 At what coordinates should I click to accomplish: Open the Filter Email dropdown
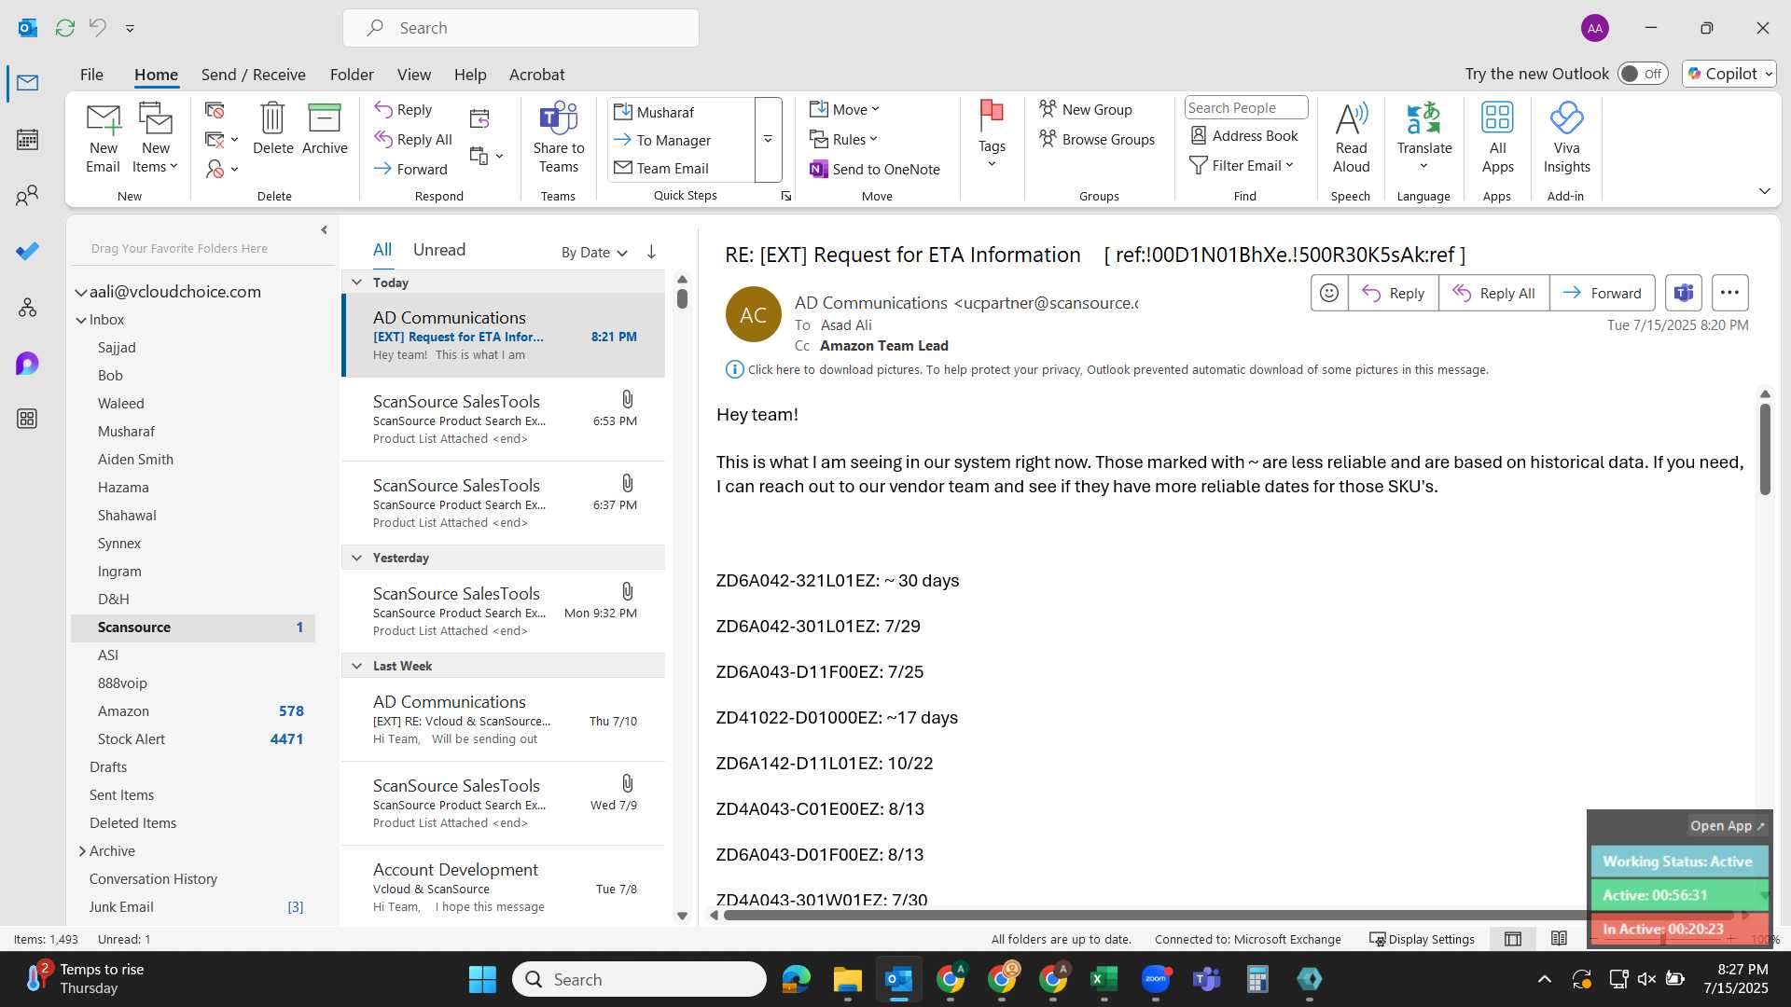point(1242,166)
